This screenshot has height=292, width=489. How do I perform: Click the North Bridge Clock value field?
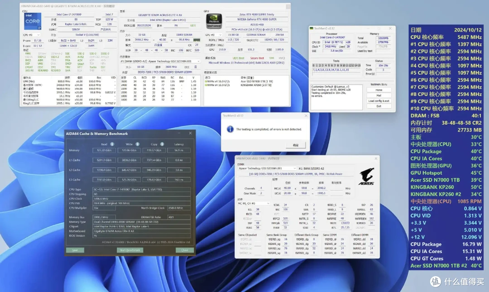179,208
